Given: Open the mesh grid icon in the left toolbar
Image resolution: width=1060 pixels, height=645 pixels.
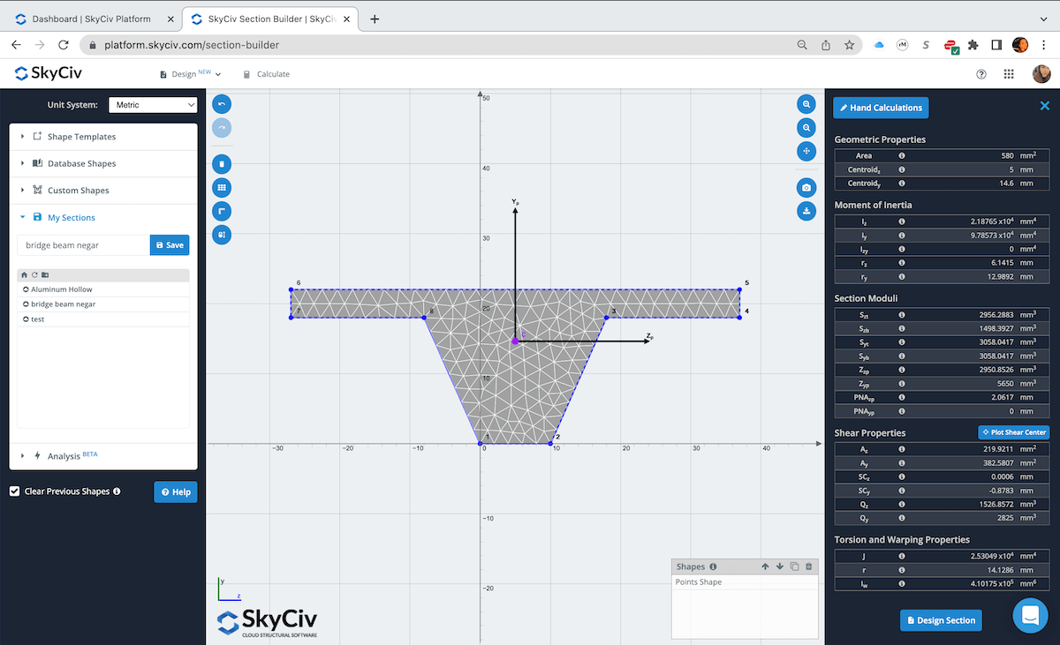Looking at the screenshot, I should pos(222,187).
